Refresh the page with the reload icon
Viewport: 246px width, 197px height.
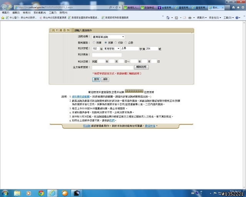pos(116,7)
